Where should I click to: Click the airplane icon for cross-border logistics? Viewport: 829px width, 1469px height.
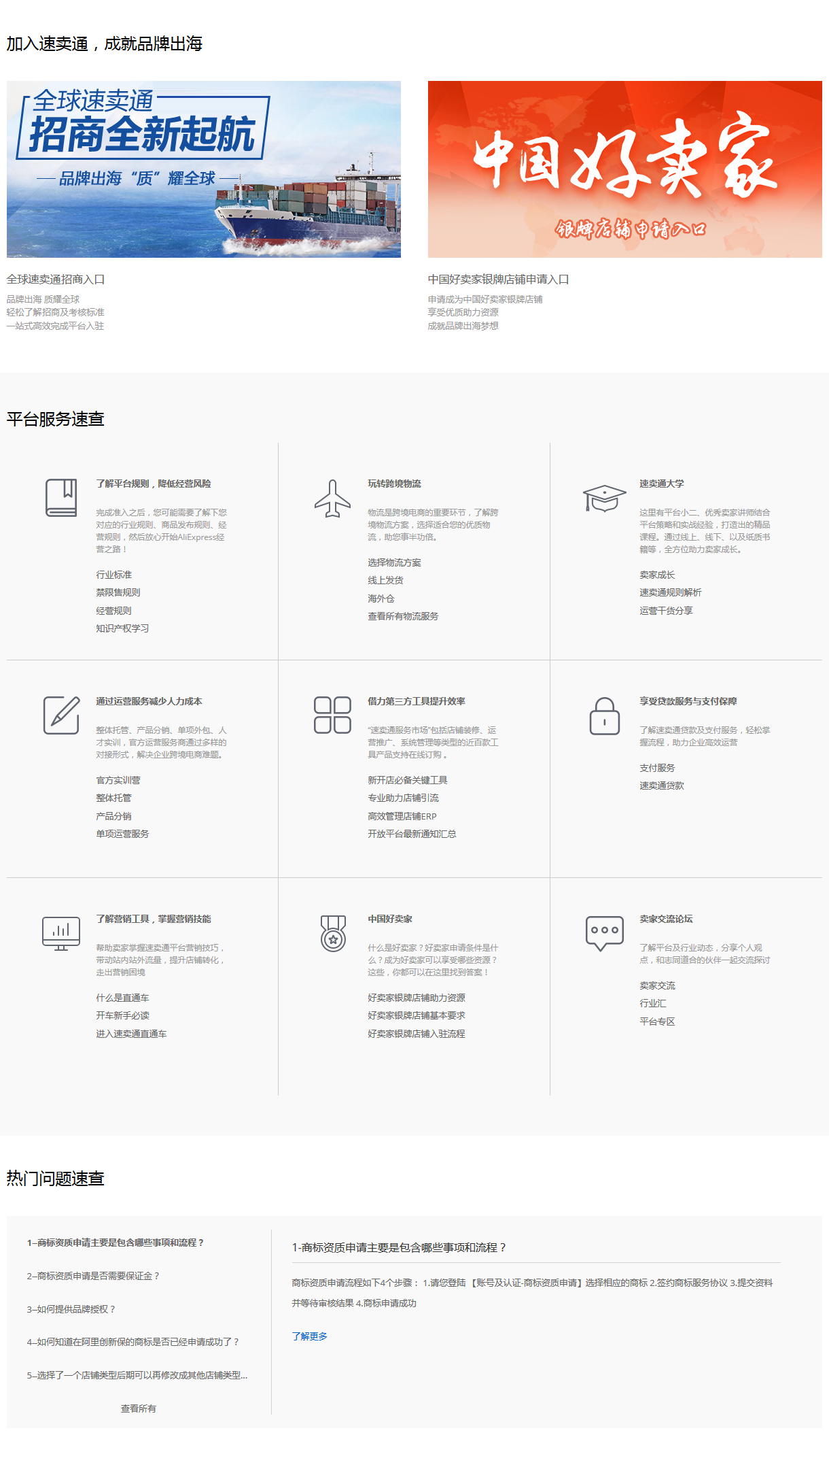point(332,499)
